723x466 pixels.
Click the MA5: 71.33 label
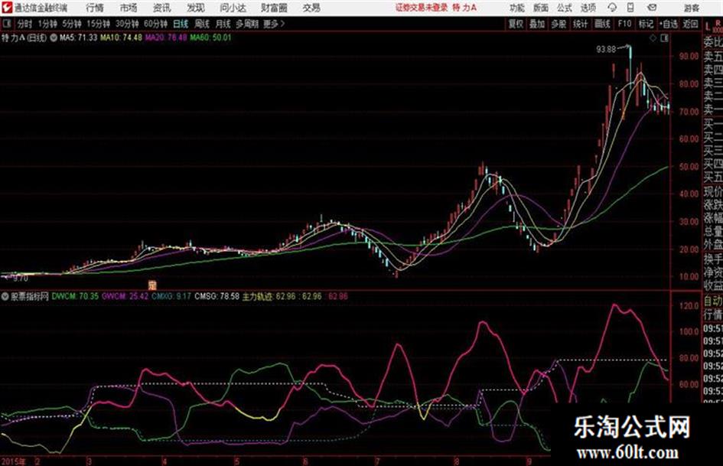[78, 37]
